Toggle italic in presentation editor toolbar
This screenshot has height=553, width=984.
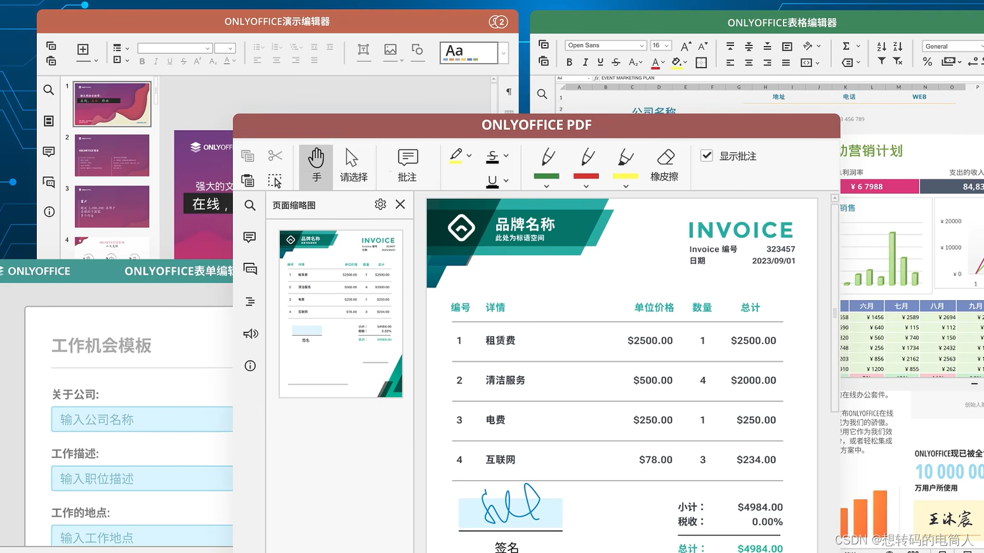pyautogui.click(x=156, y=61)
